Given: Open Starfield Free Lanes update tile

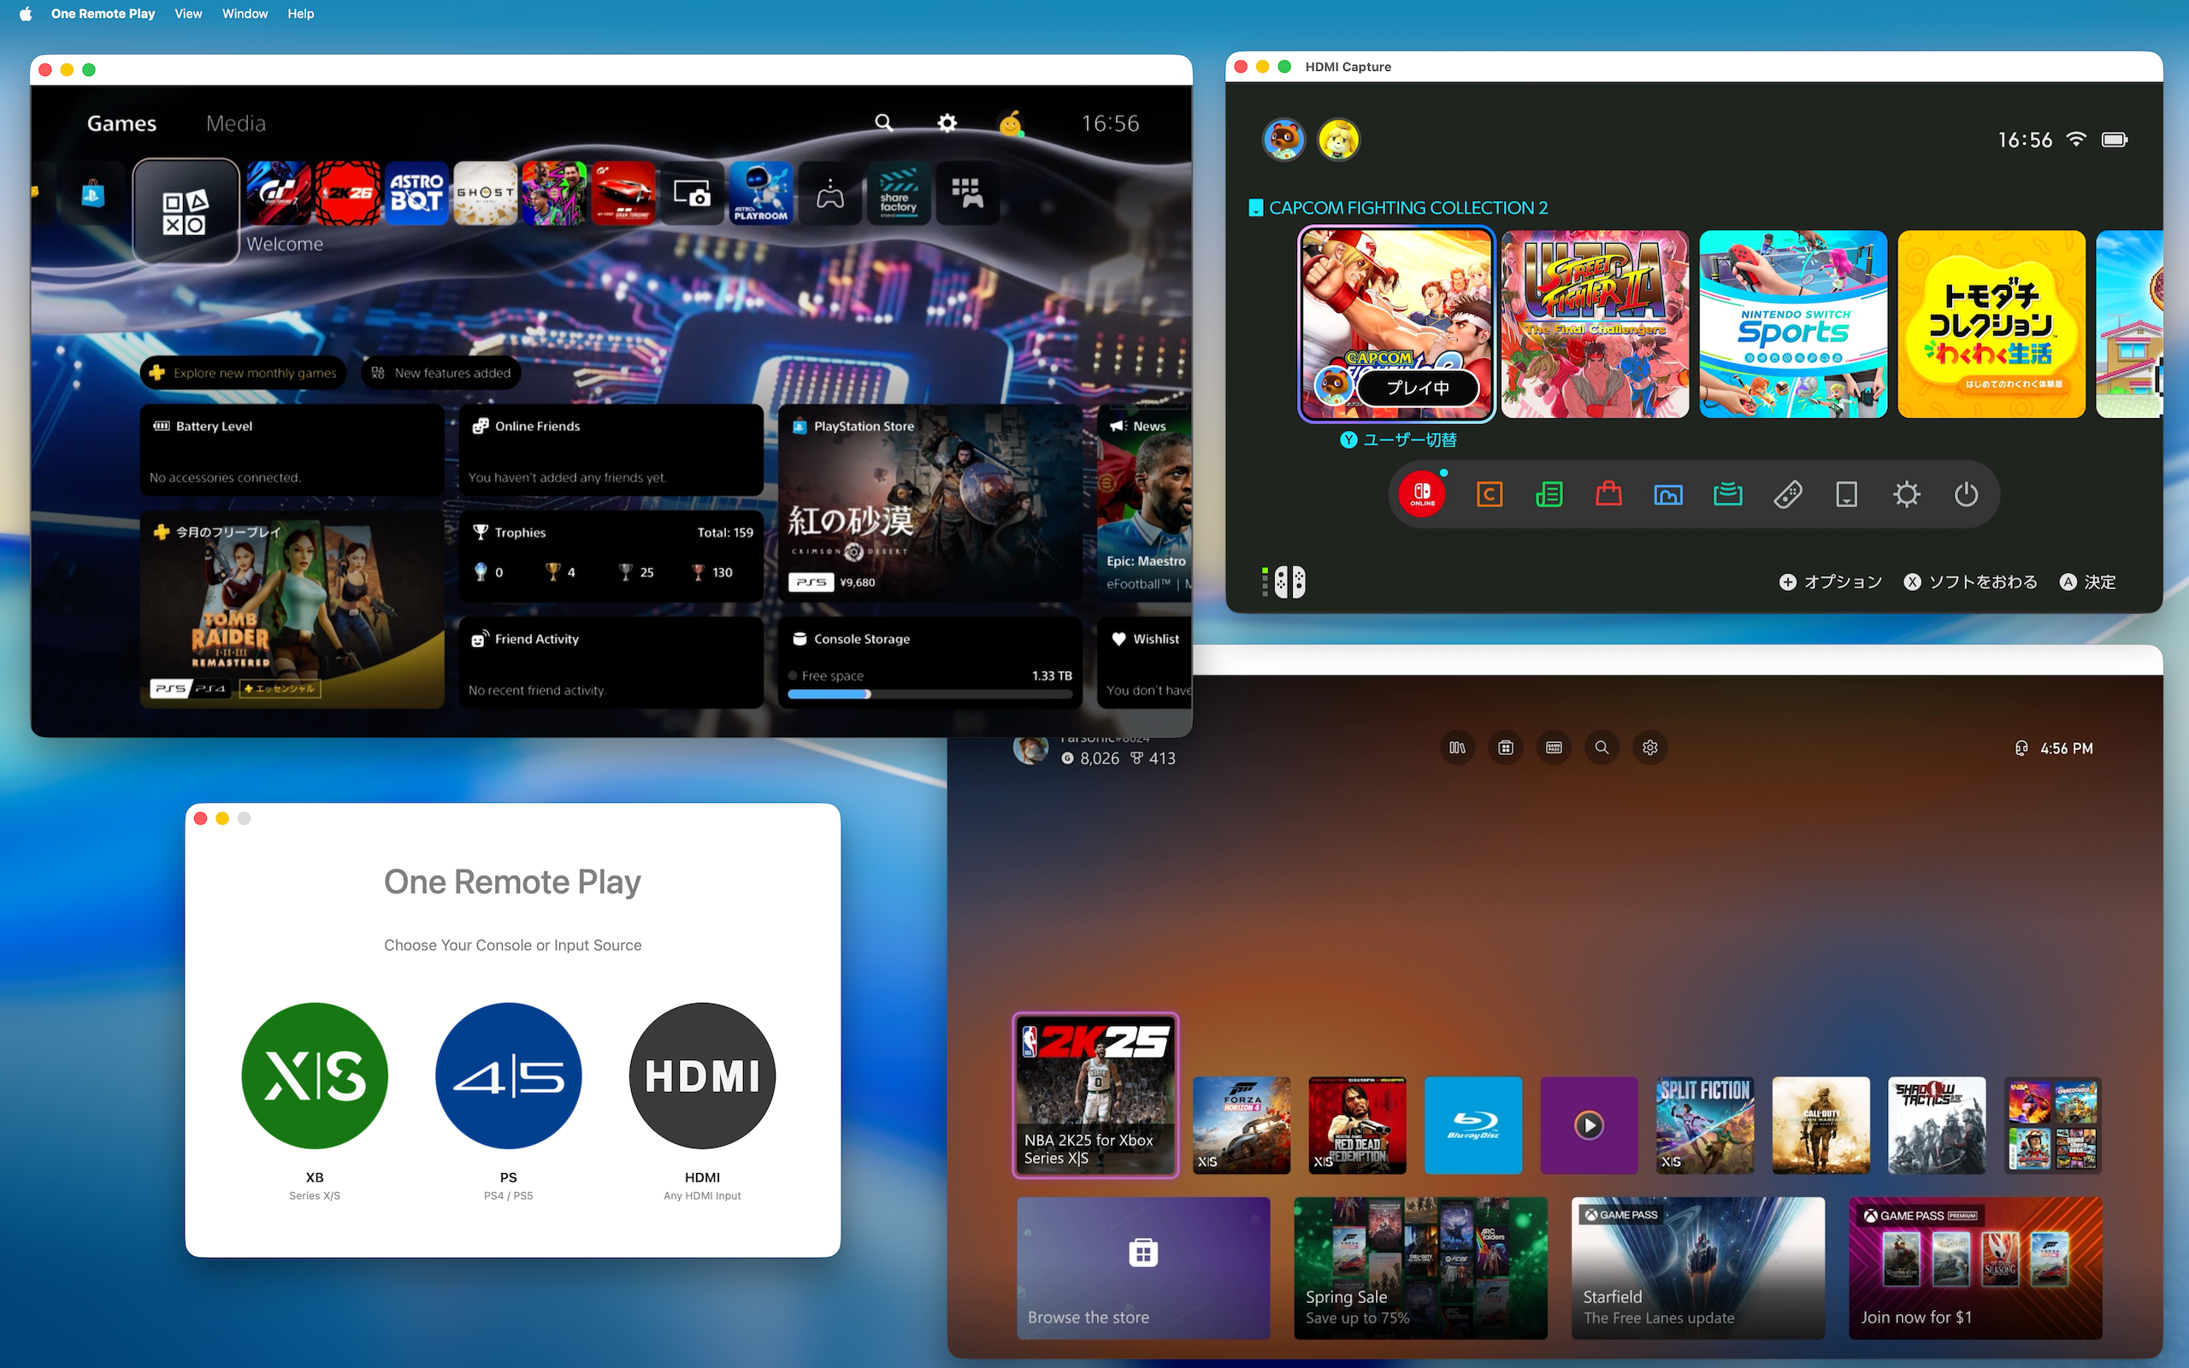Looking at the screenshot, I should (1698, 1268).
